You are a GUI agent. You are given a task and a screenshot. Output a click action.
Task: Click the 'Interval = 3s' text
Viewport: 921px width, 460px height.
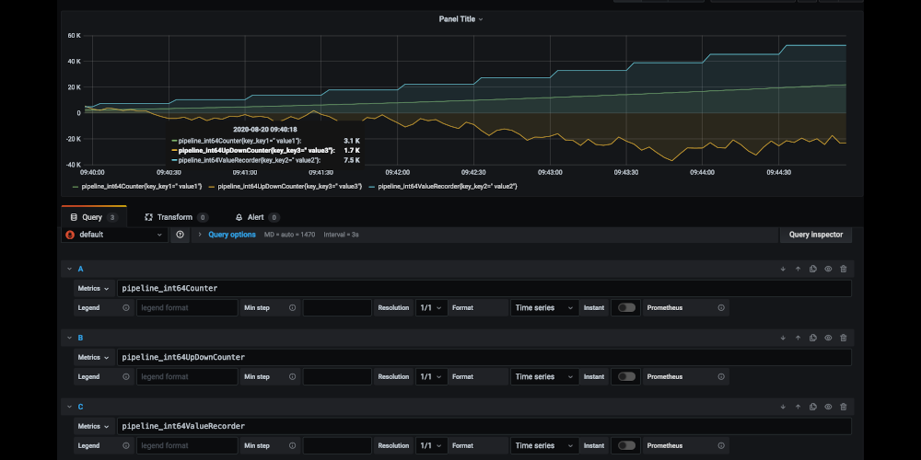click(x=342, y=235)
